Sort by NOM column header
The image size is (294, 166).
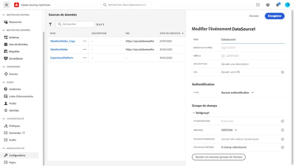[53, 34]
